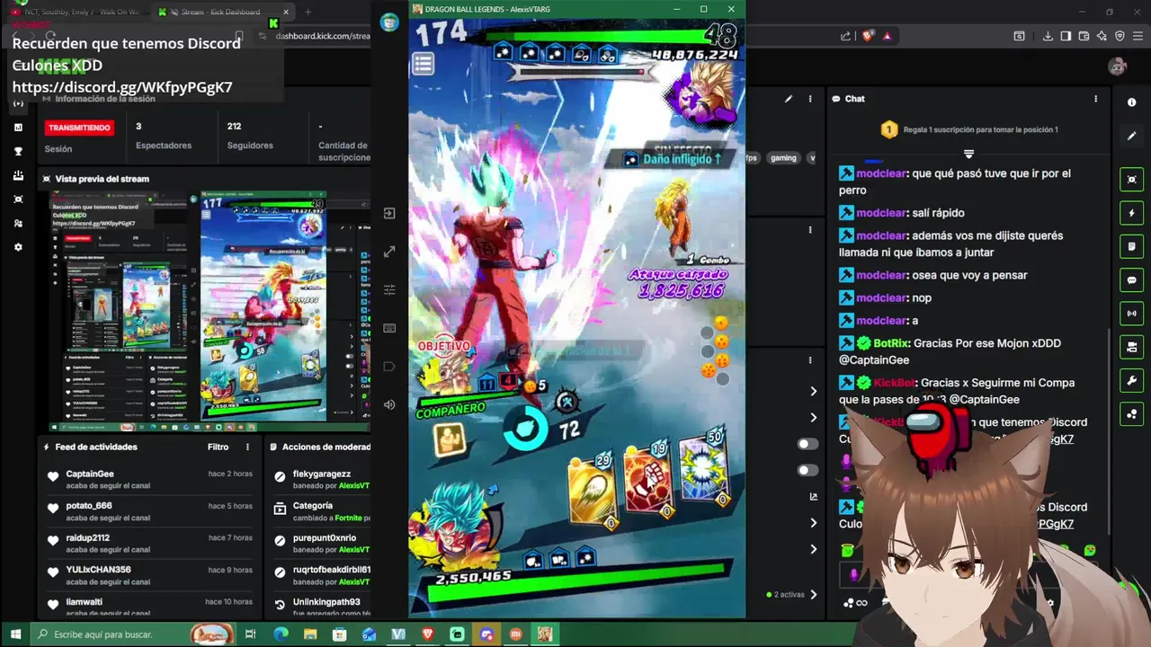1151x647 pixels.
Task: Click the Brave Rewards triangle icon
Action: (x=887, y=36)
